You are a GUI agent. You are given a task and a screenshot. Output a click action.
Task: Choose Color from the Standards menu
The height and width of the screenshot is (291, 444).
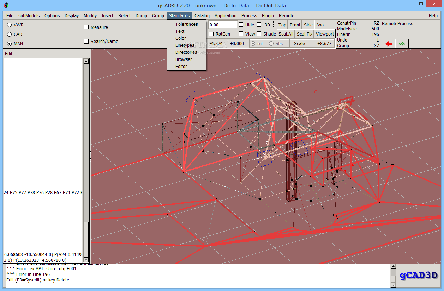(186, 38)
